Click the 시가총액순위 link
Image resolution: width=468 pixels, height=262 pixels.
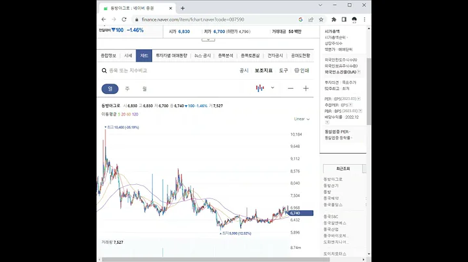pos(335,38)
